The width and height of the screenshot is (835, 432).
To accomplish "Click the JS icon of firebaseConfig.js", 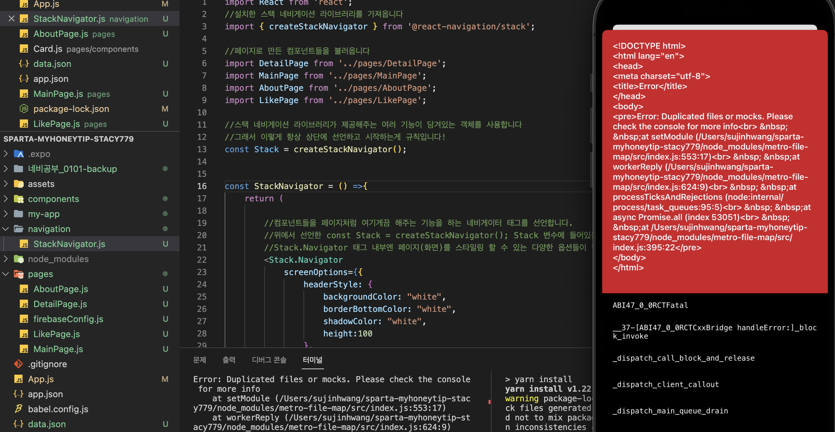I will (x=24, y=319).
